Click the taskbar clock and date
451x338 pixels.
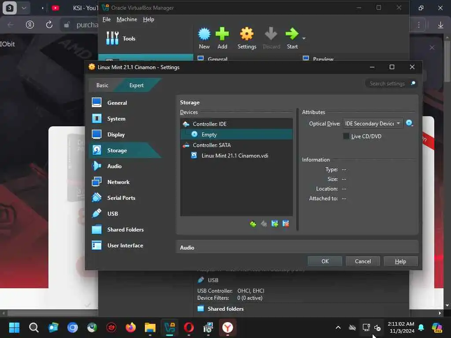[401, 327]
